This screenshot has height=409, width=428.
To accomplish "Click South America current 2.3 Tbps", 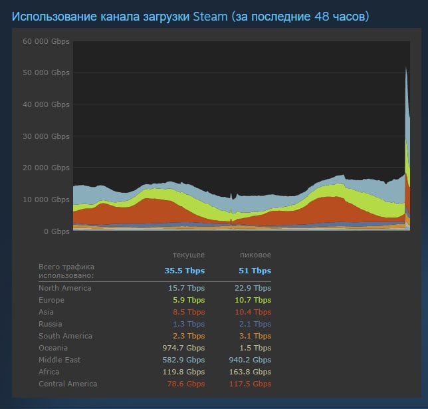I will [x=189, y=336].
